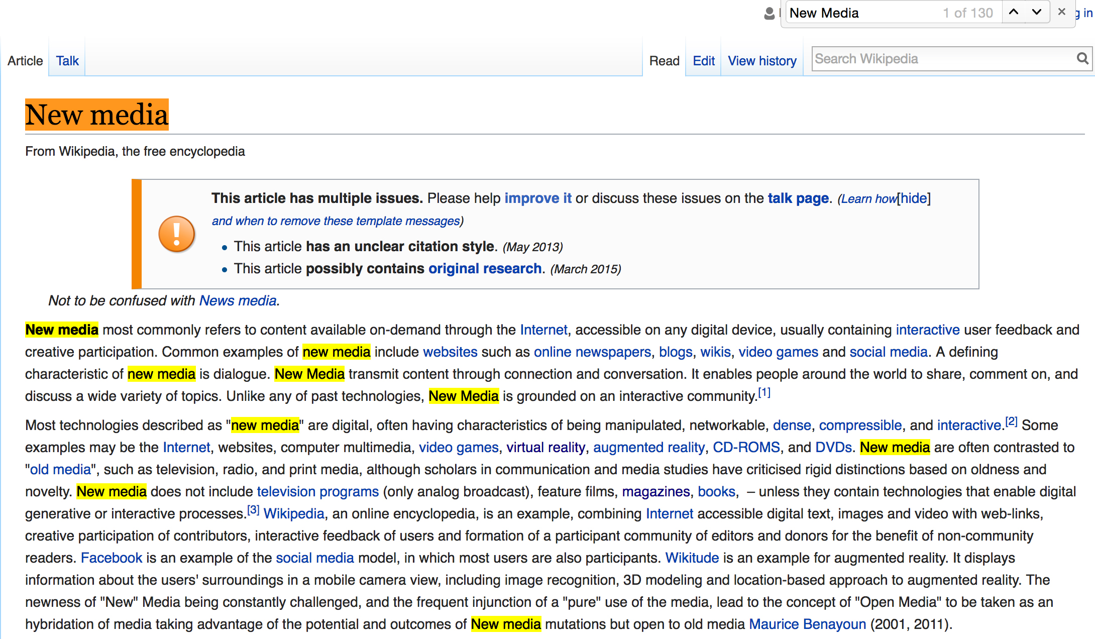Open the News media link
The height and width of the screenshot is (639, 1095).
tap(238, 300)
